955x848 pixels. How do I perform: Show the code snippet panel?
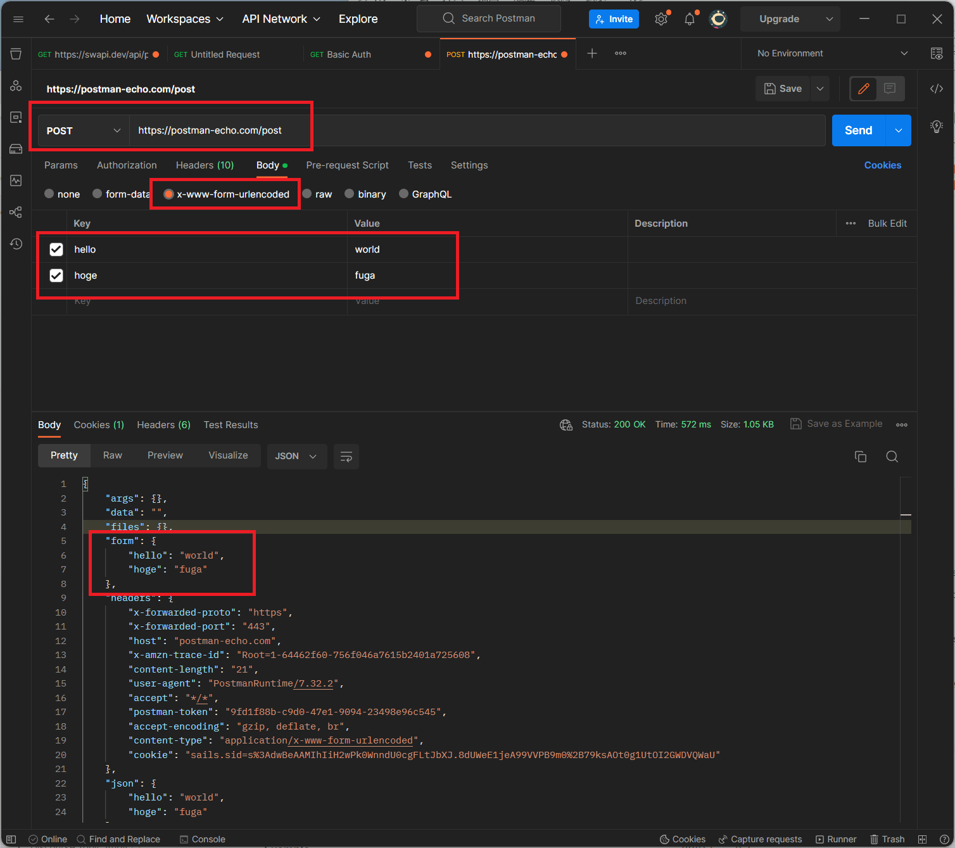937,89
